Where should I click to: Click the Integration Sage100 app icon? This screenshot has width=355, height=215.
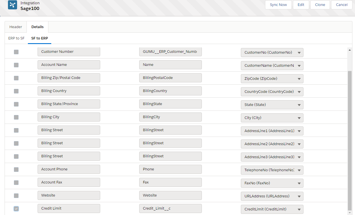pyautogui.click(x=13, y=5)
